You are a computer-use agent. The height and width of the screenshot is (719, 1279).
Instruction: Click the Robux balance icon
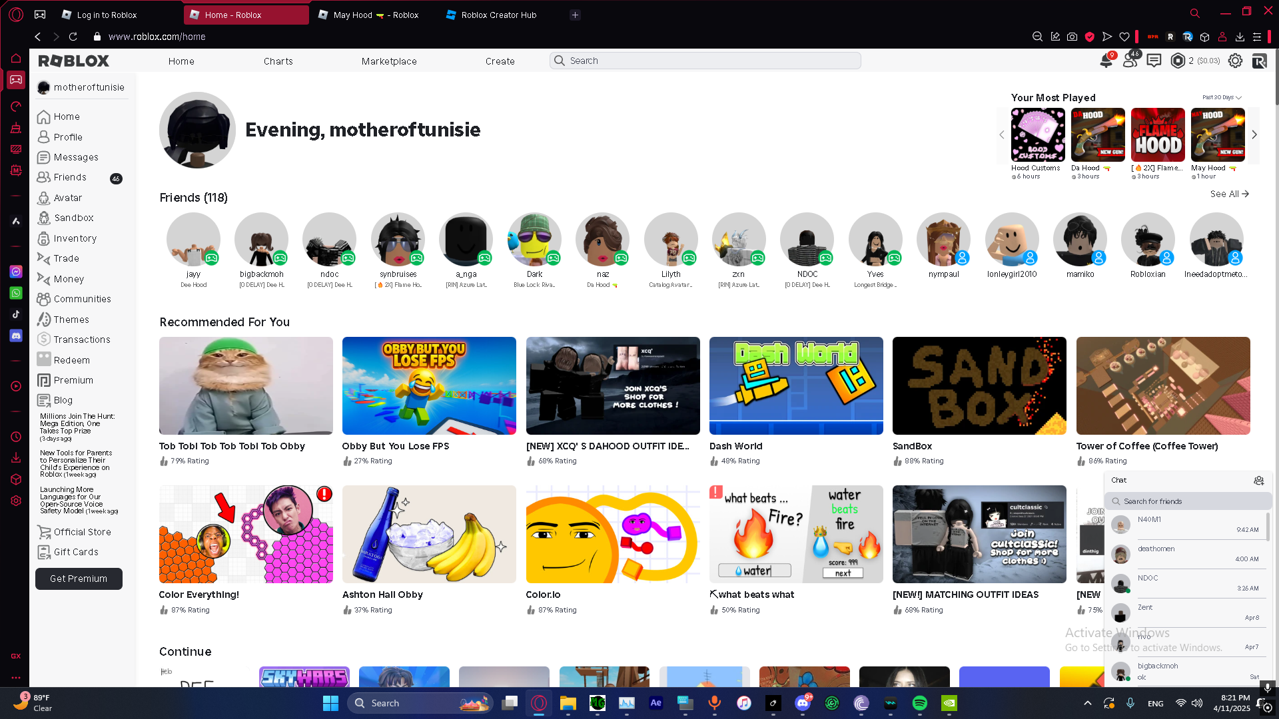coord(1178,61)
